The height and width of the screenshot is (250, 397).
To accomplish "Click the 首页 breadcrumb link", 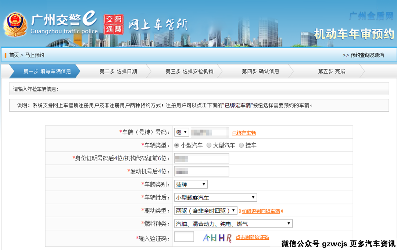I will (14, 55).
